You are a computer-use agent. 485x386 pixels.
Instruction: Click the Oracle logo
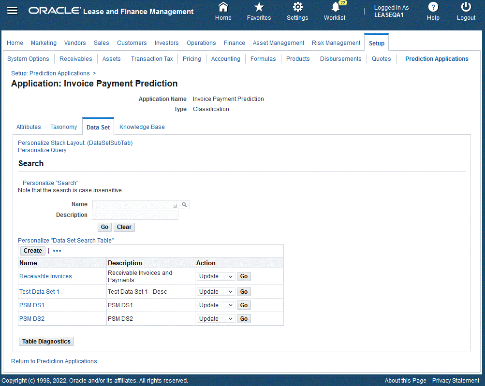click(x=55, y=11)
